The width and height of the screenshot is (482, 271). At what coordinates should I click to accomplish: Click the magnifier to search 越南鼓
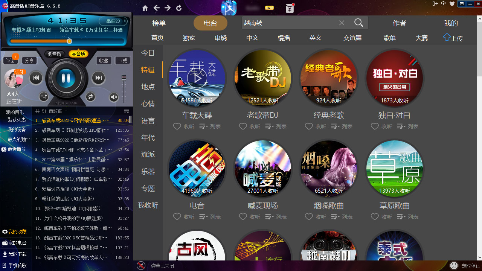(358, 23)
